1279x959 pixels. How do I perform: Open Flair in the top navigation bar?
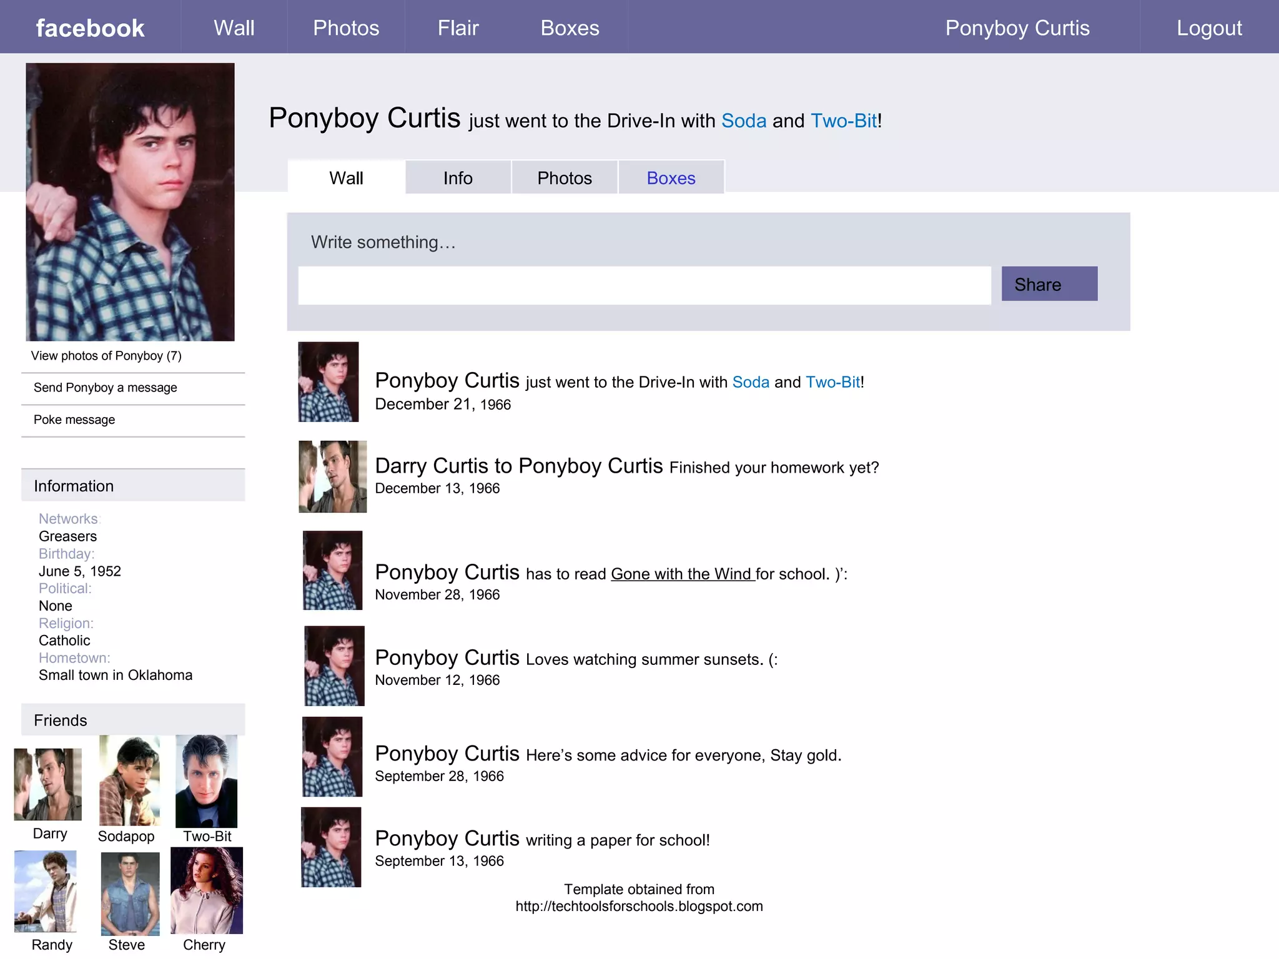coord(458,28)
